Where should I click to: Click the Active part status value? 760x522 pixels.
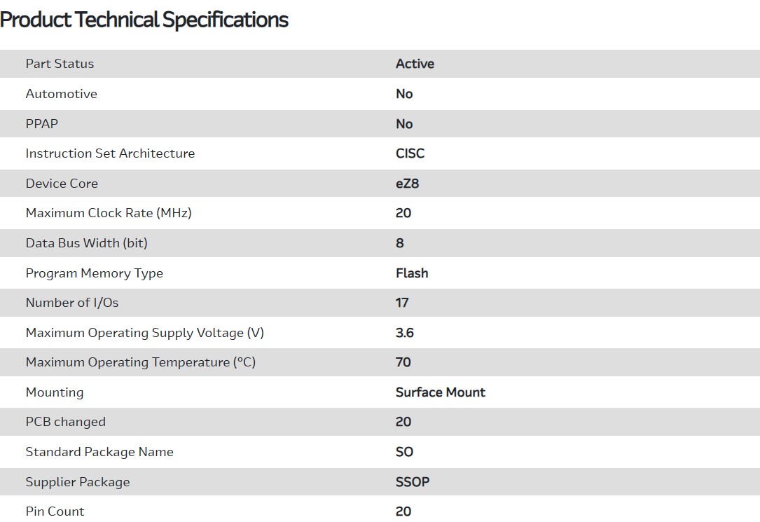point(415,64)
